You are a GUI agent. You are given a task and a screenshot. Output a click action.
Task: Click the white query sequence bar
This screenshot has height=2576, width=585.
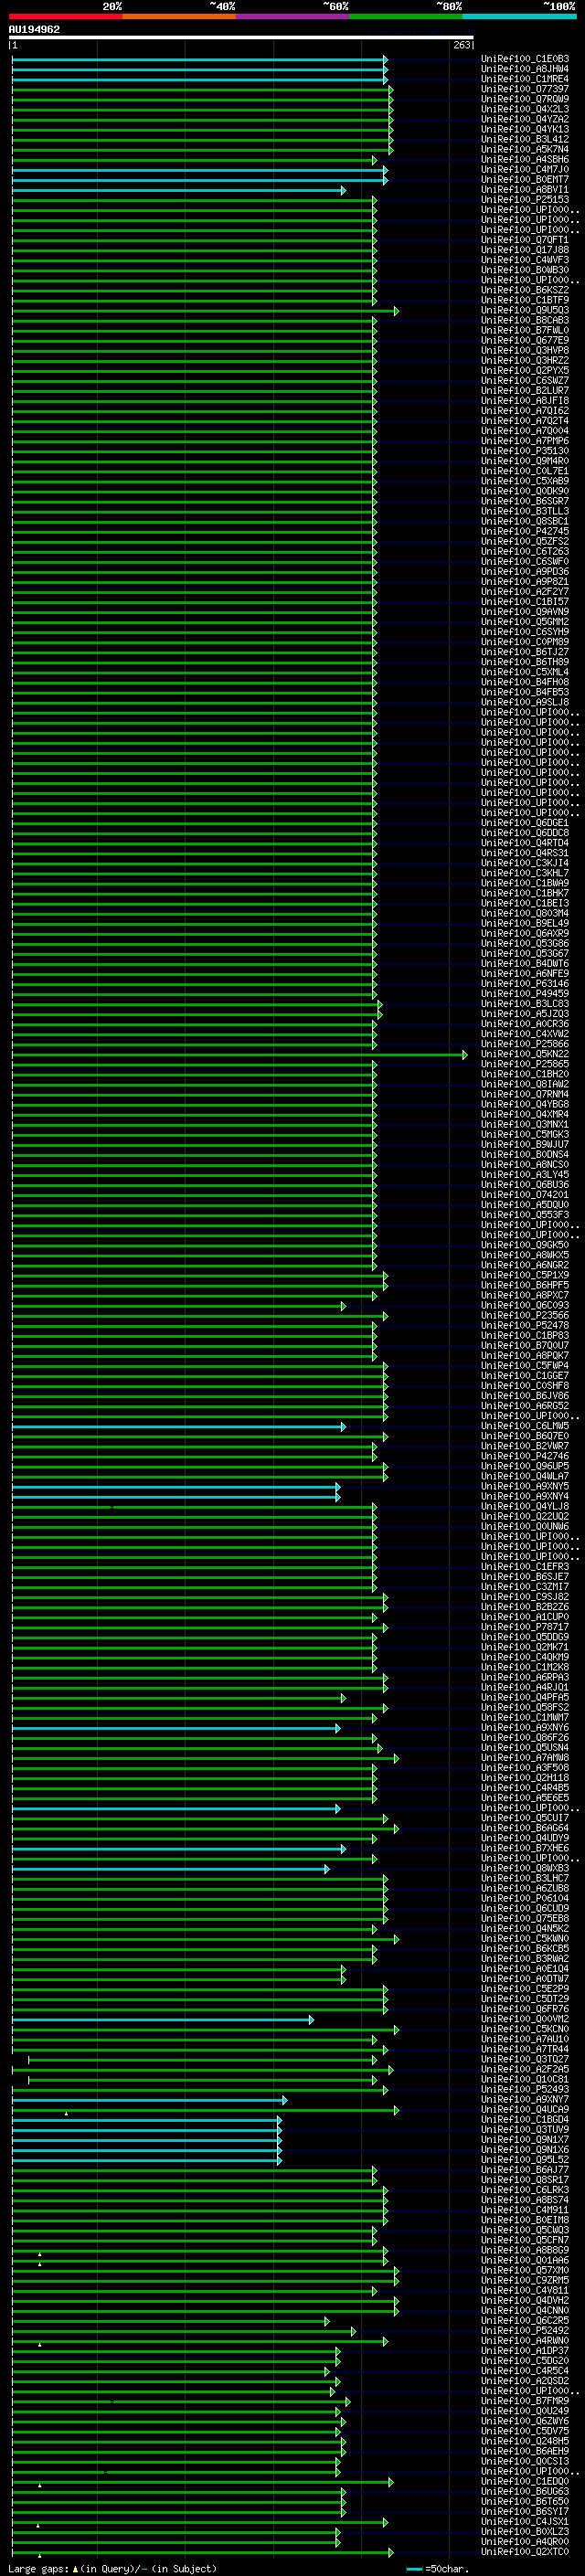click(x=241, y=37)
